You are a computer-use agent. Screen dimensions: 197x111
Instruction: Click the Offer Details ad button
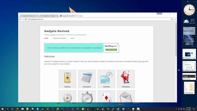click(111, 50)
